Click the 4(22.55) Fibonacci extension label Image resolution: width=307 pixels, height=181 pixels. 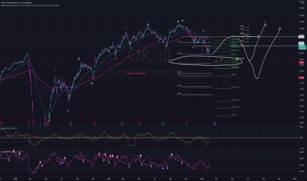click(233, 115)
